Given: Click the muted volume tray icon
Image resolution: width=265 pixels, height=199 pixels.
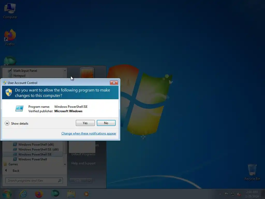Looking at the screenshot, I should point(239,194).
